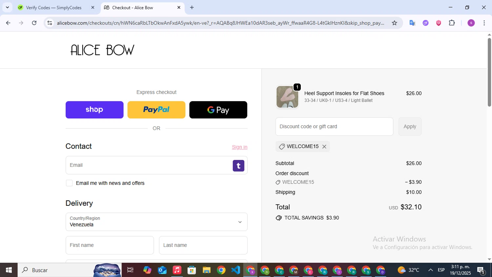This screenshot has width=492, height=277.
Task: Click the Apply discount button
Action: point(410,127)
